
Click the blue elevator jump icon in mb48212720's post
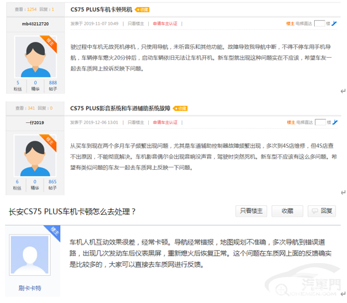coord(334,23)
